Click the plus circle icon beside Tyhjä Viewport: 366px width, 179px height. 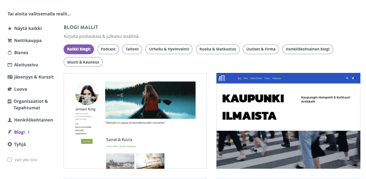pos(9,144)
